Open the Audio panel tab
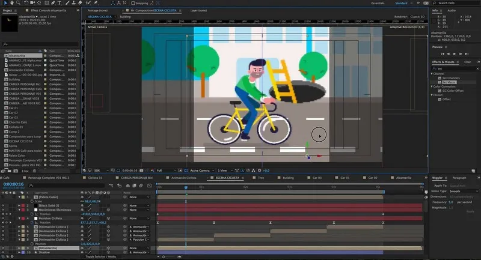Viewport: 481px width, 260px height. pyautogui.click(x=451, y=10)
